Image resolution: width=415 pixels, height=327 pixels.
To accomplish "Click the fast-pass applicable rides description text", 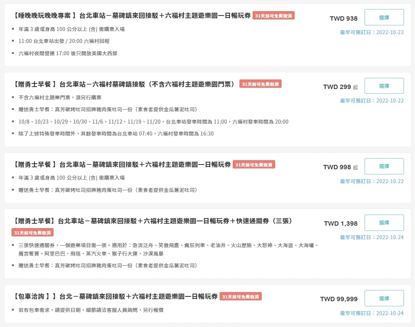I will click(x=168, y=249).
